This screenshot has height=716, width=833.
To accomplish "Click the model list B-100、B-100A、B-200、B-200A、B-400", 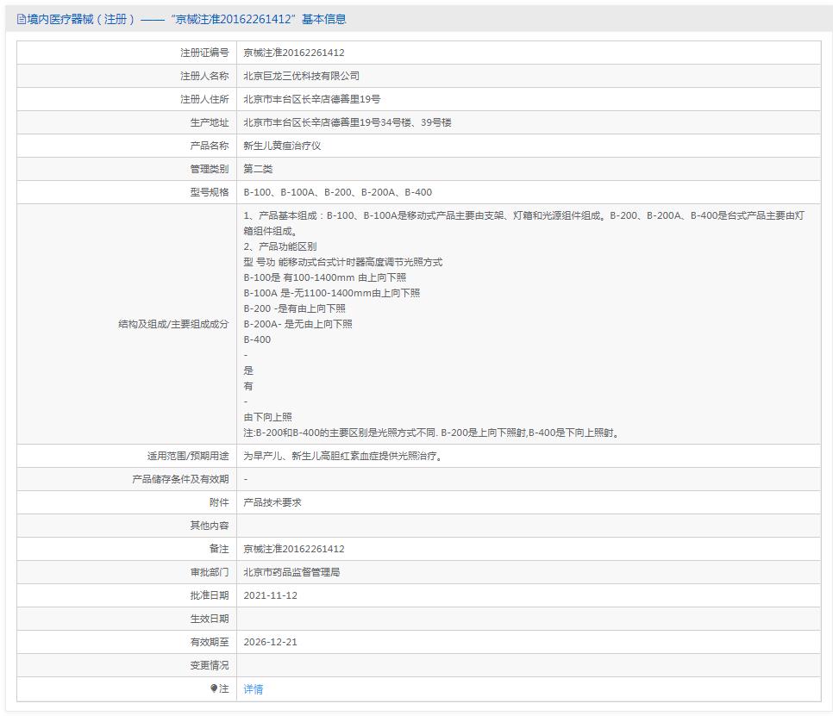I will 338,192.
